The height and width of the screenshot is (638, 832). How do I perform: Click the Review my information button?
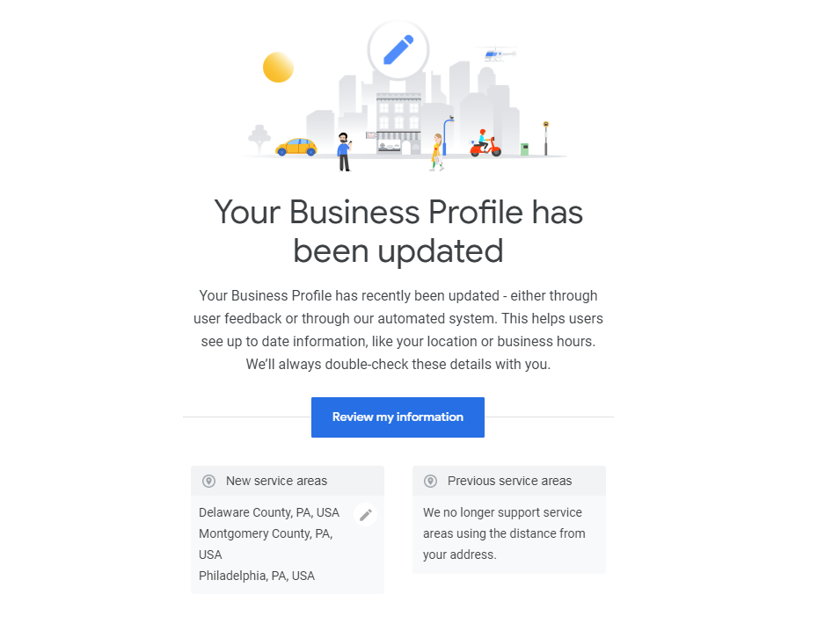(398, 417)
